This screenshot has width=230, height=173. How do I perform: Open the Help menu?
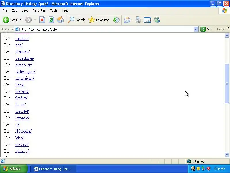(x=65, y=10)
